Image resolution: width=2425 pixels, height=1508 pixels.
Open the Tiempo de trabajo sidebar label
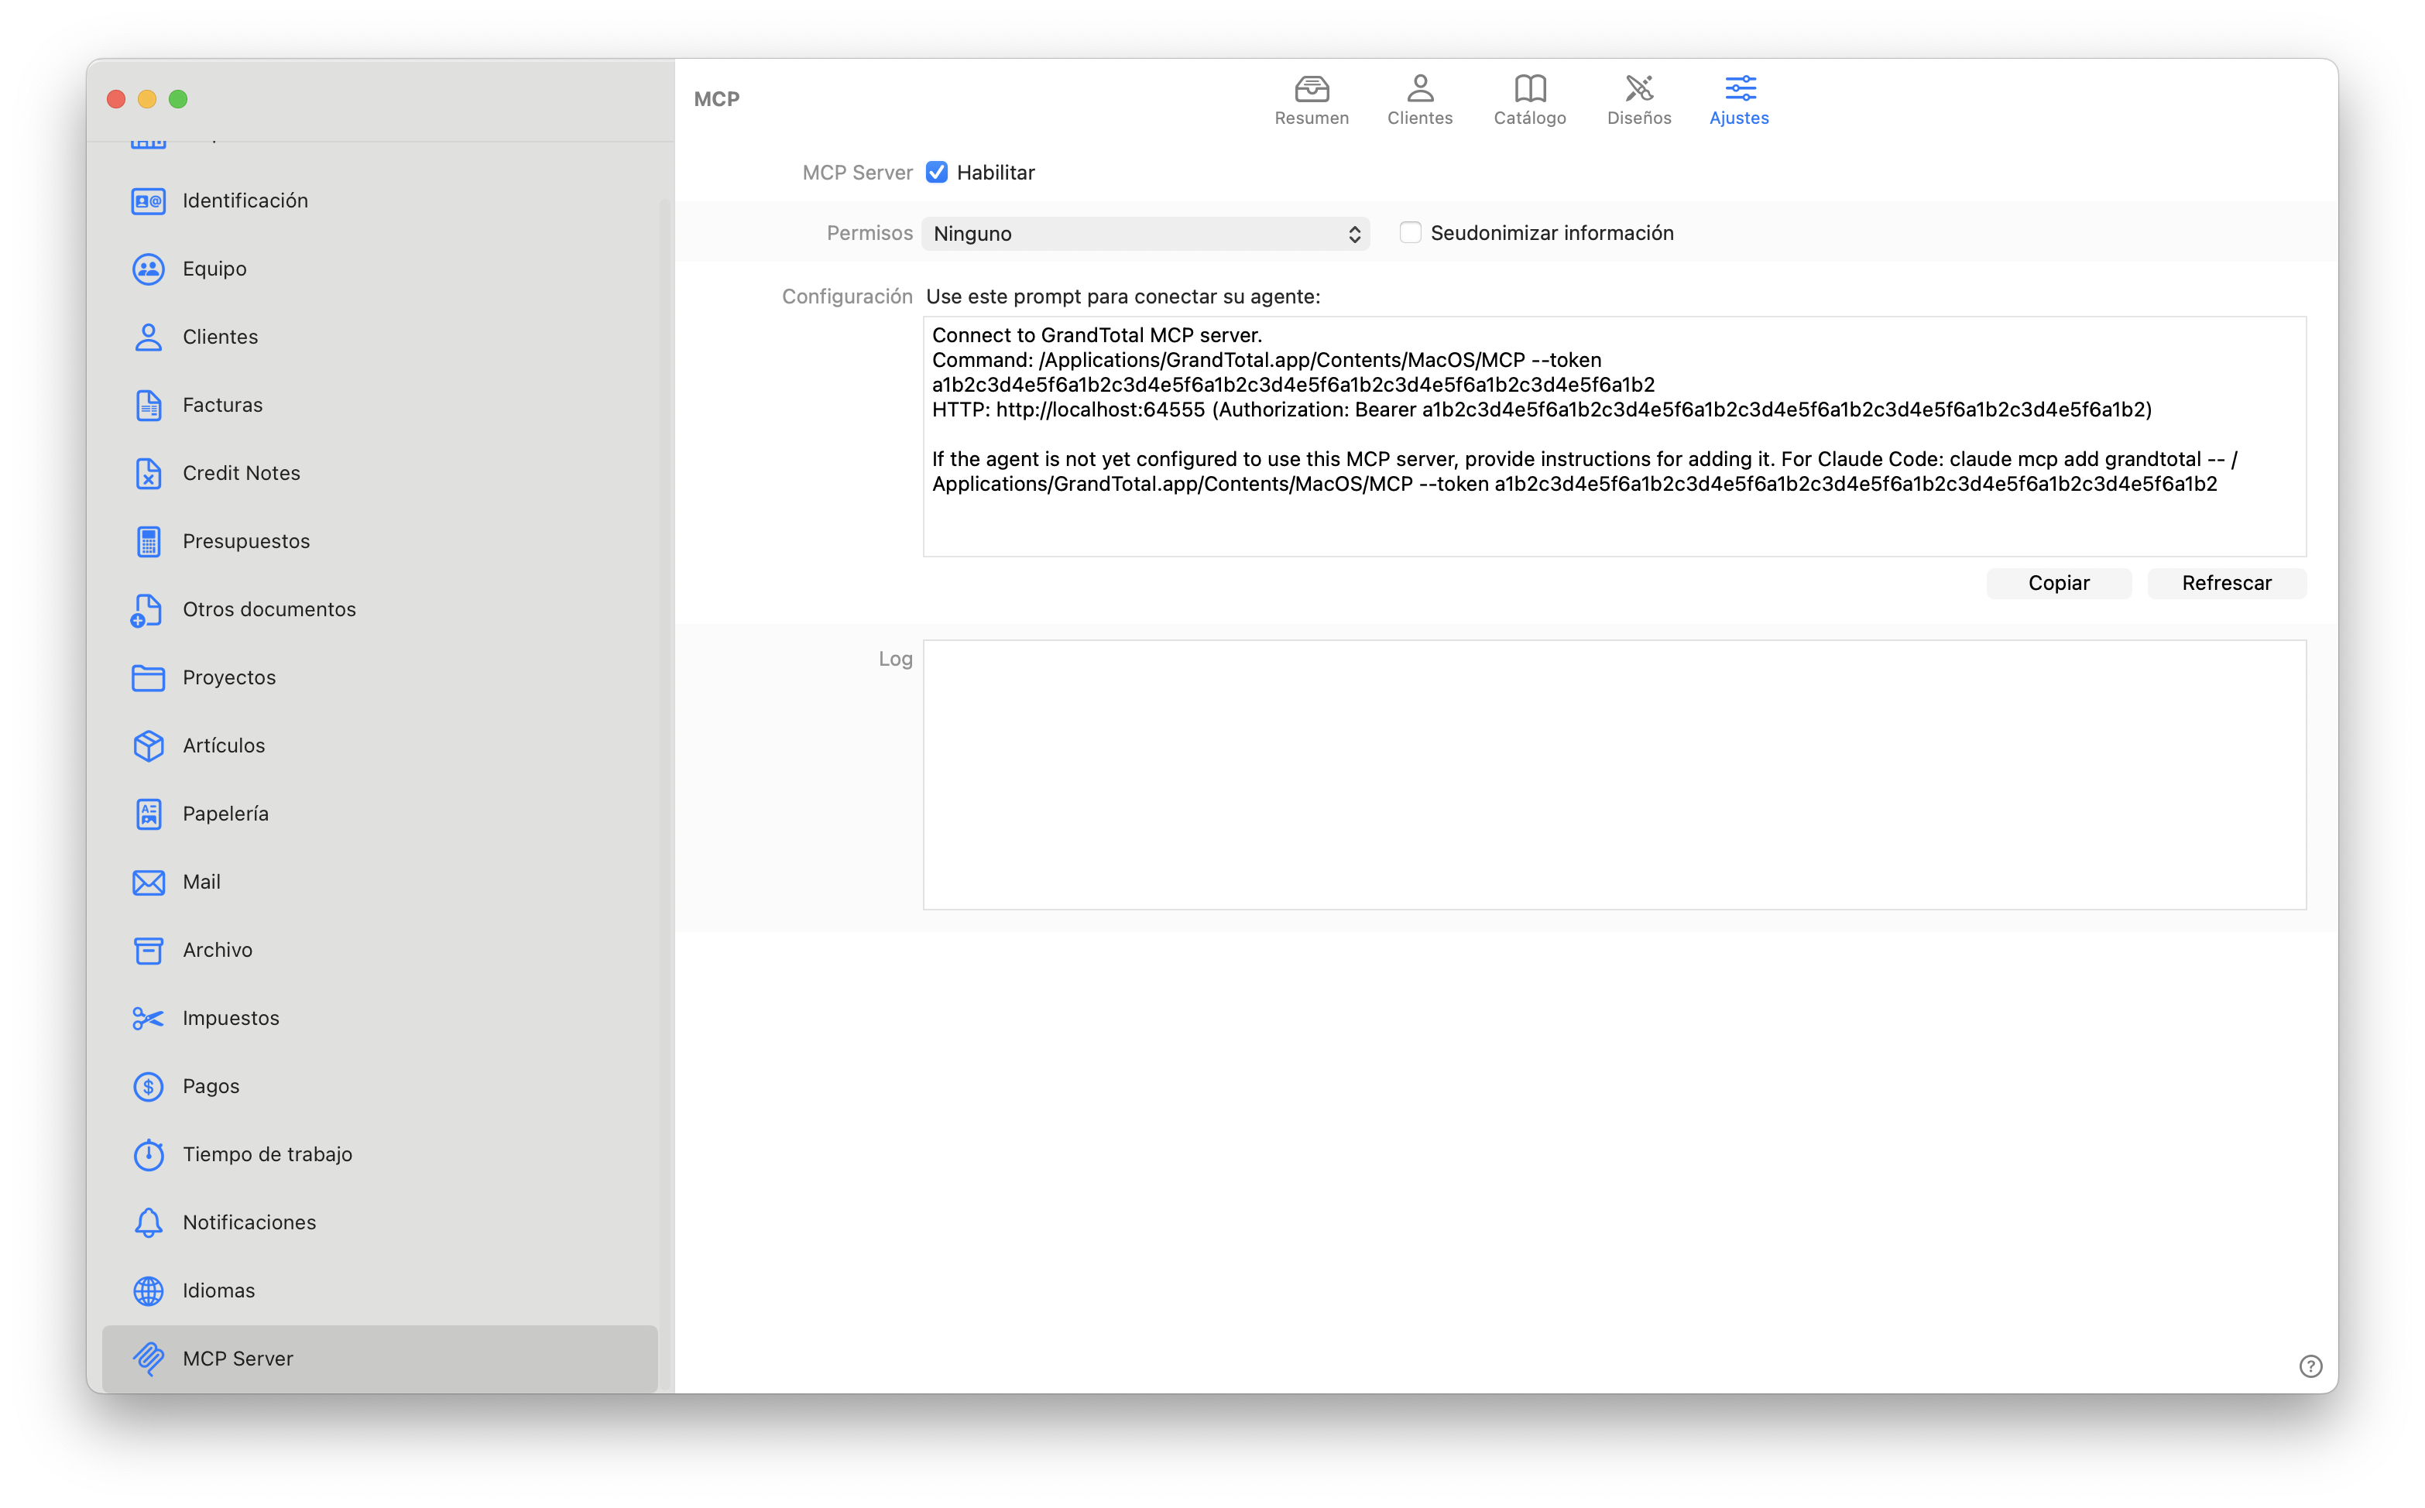pos(267,1155)
